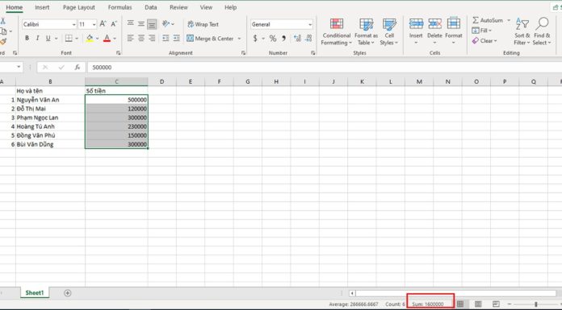Switch to Normal view

coord(460,304)
